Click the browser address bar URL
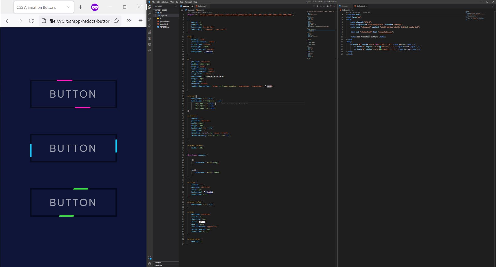Image resolution: width=496 pixels, height=267 pixels. coord(80,21)
